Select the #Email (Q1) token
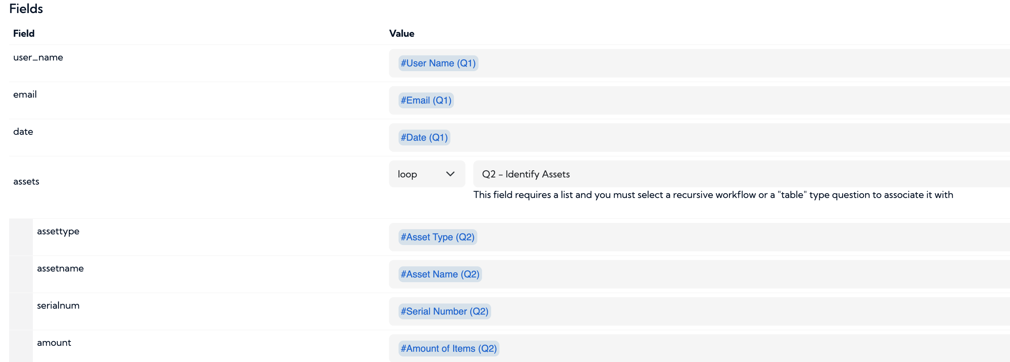The width and height of the screenshot is (1010, 362). click(x=425, y=100)
